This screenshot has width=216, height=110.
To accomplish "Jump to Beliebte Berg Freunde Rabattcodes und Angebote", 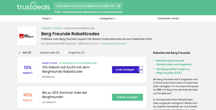I will tap(174, 62).
